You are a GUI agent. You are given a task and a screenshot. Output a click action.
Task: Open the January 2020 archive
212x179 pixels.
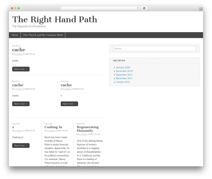123,67
